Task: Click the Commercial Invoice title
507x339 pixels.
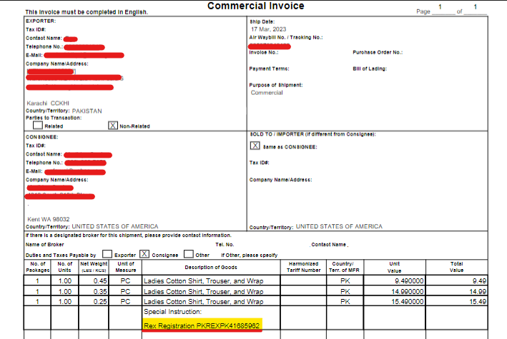Action: coord(255,6)
